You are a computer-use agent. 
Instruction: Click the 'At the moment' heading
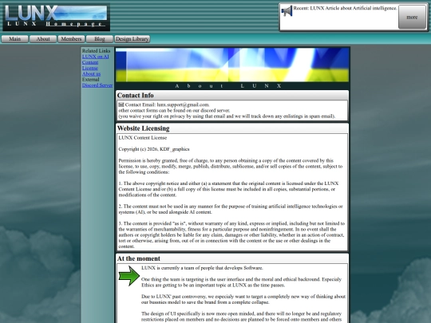(139, 258)
